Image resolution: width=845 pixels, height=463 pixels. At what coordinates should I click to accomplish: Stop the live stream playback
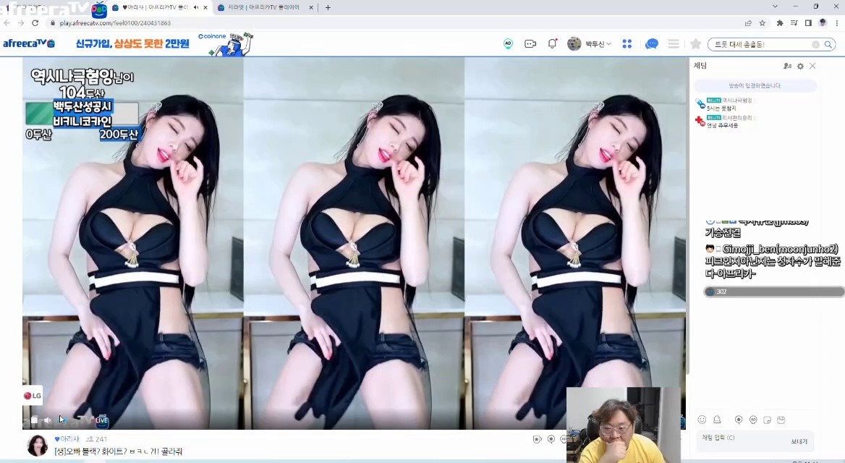(x=34, y=420)
